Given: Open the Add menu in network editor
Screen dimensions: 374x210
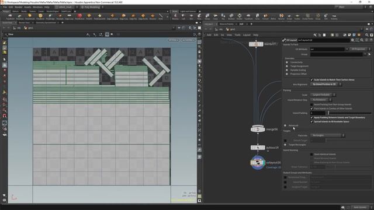Looking at the screenshot, I should 209,35.
